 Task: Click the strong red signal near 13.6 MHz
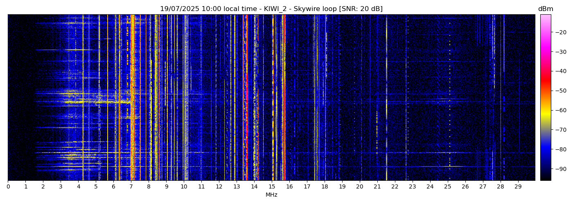tap(247, 98)
